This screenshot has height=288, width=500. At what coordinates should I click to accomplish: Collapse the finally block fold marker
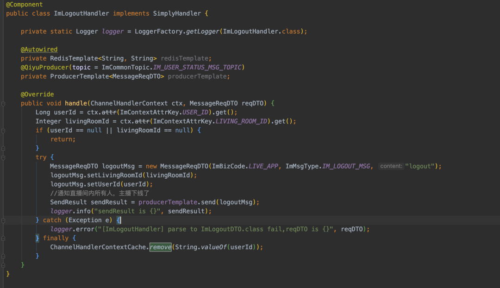(x=3, y=238)
